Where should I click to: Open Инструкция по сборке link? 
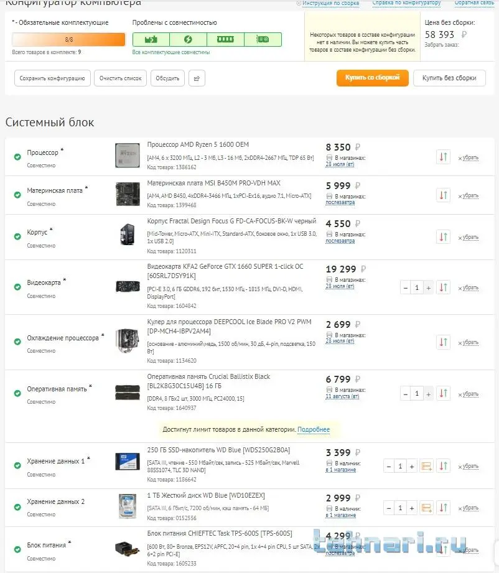pyautogui.click(x=330, y=3)
